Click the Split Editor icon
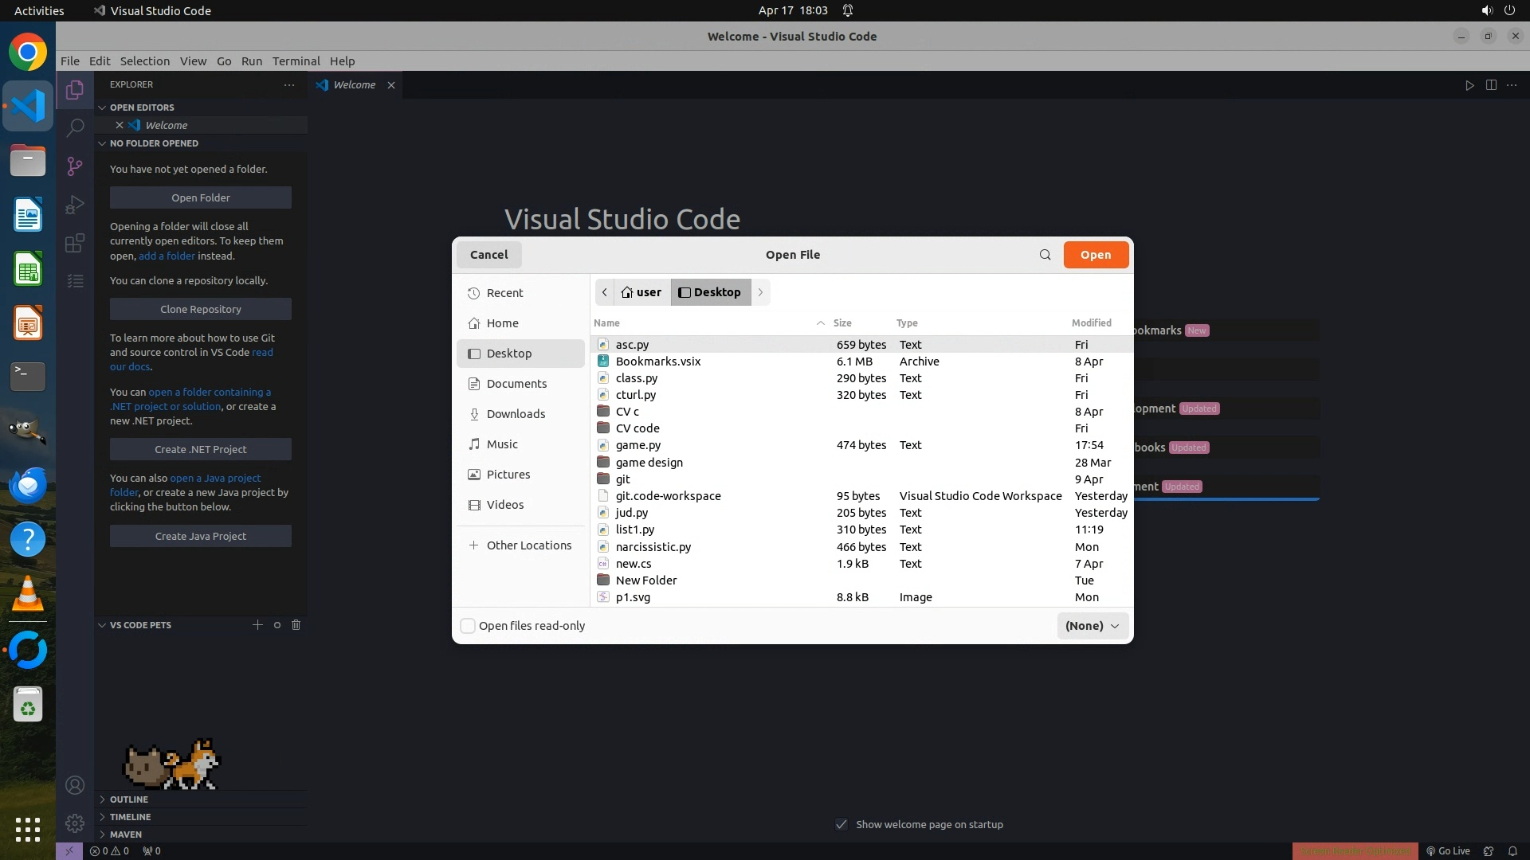Viewport: 1530px width, 860px height. click(x=1491, y=85)
